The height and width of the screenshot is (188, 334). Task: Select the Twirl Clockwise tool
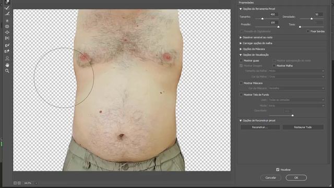tap(7, 20)
